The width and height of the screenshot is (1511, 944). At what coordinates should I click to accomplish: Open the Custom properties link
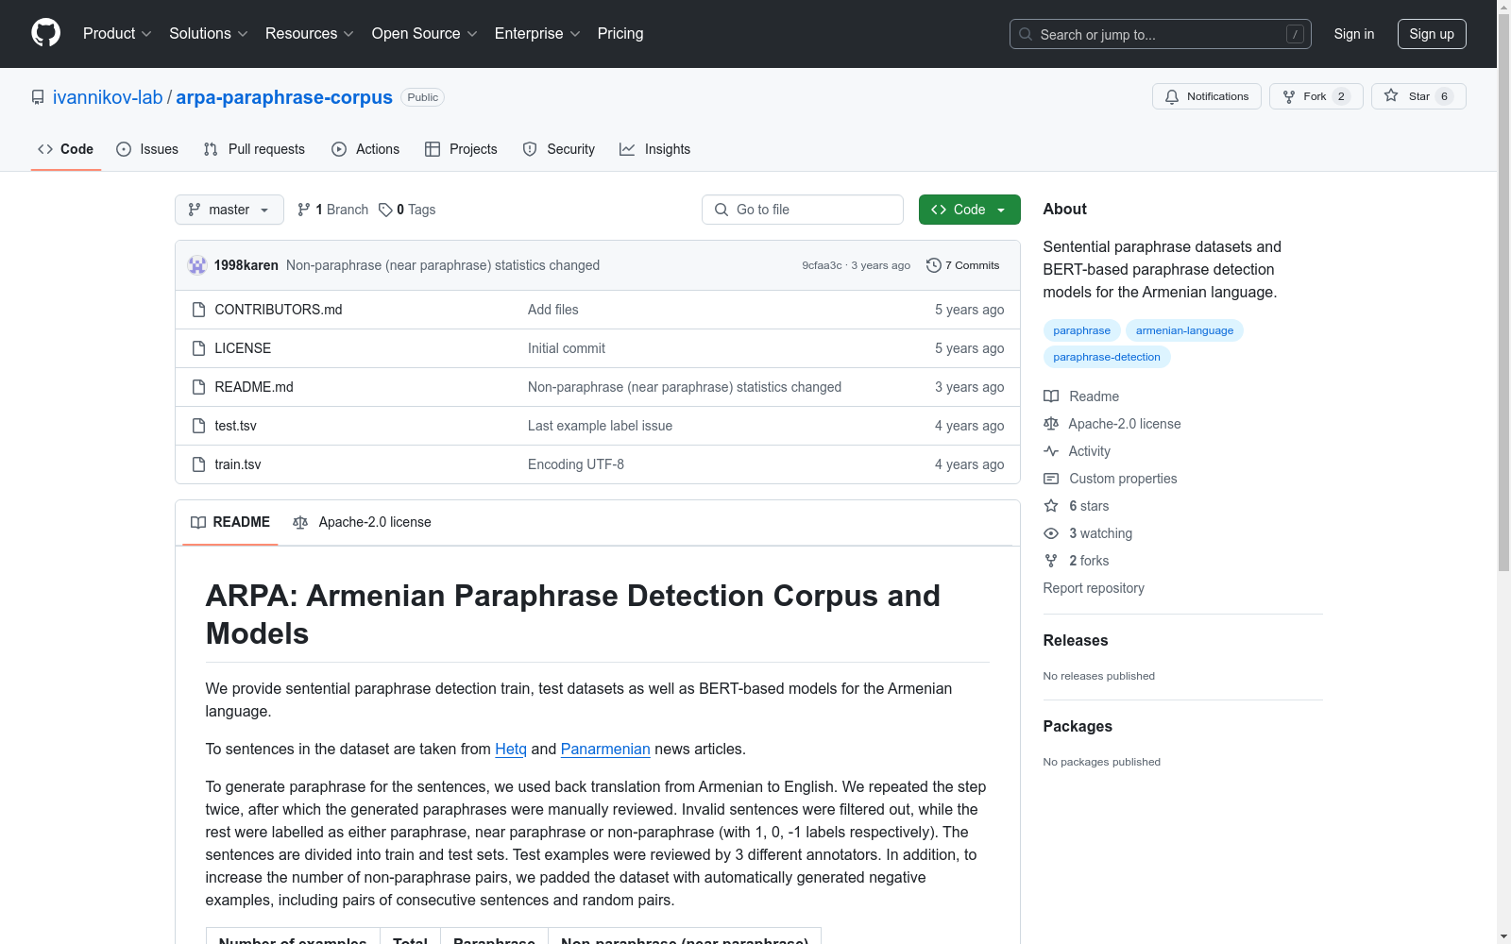pyautogui.click(x=1111, y=479)
